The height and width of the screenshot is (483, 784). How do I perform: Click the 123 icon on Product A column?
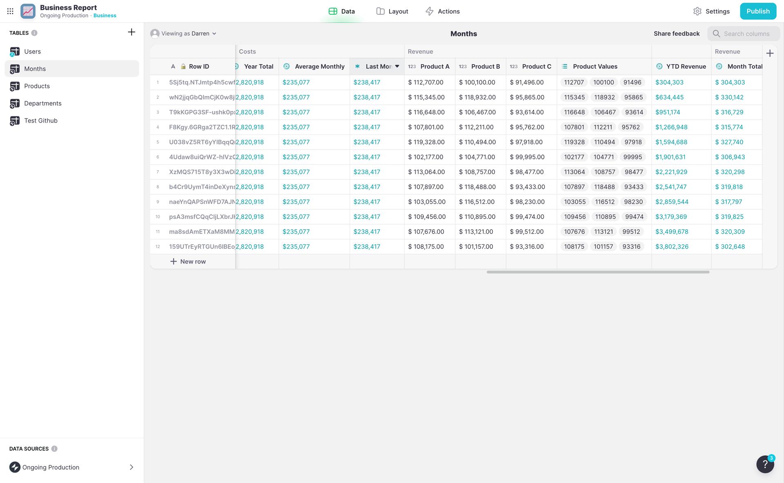pyautogui.click(x=412, y=66)
